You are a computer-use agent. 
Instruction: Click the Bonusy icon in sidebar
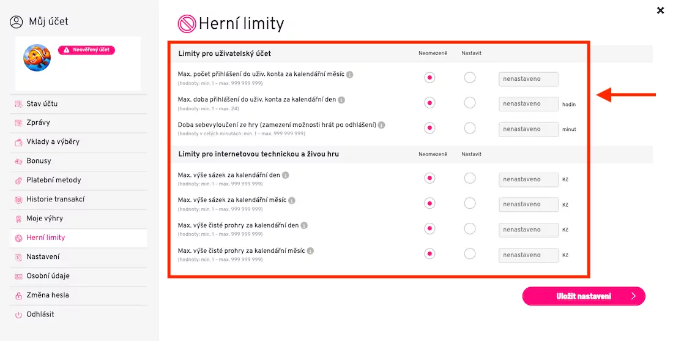click(x=18, y=161)
